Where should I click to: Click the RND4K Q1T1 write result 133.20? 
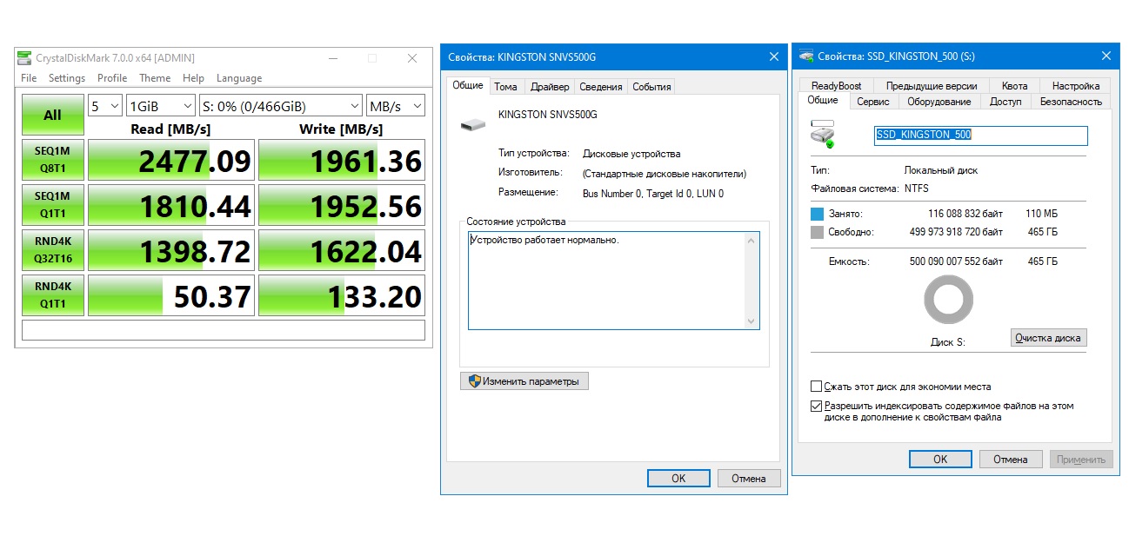tap(342, 295)
